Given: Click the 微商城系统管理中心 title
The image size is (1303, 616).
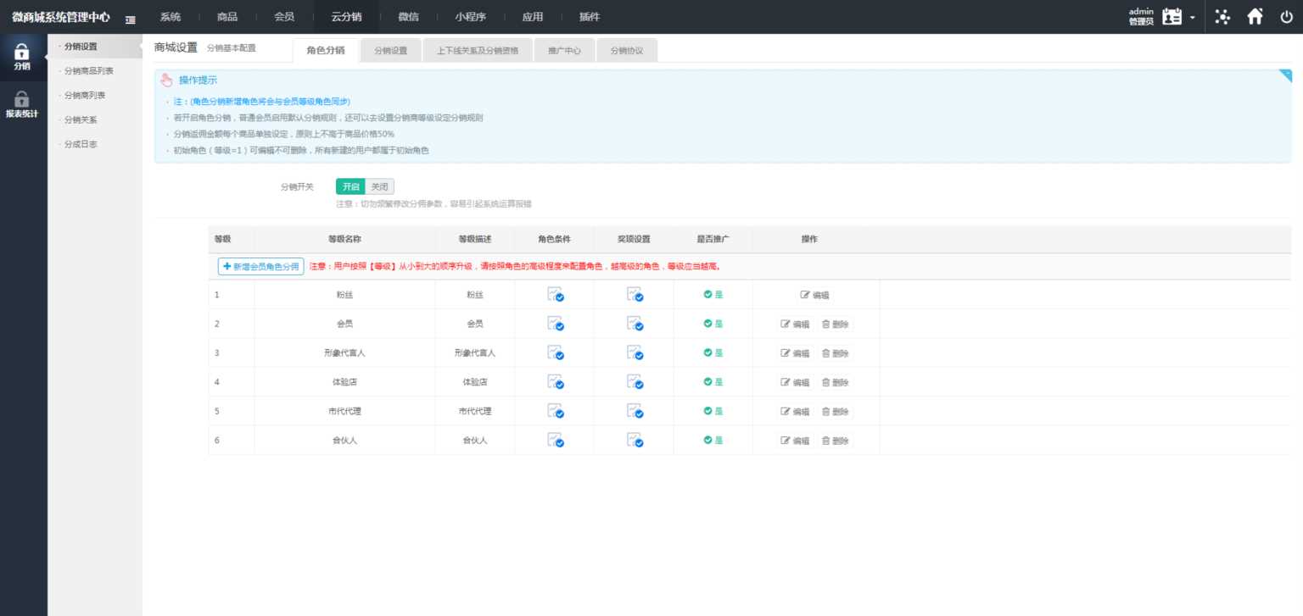Looking at the screenshot, I should tap(61, 17).
